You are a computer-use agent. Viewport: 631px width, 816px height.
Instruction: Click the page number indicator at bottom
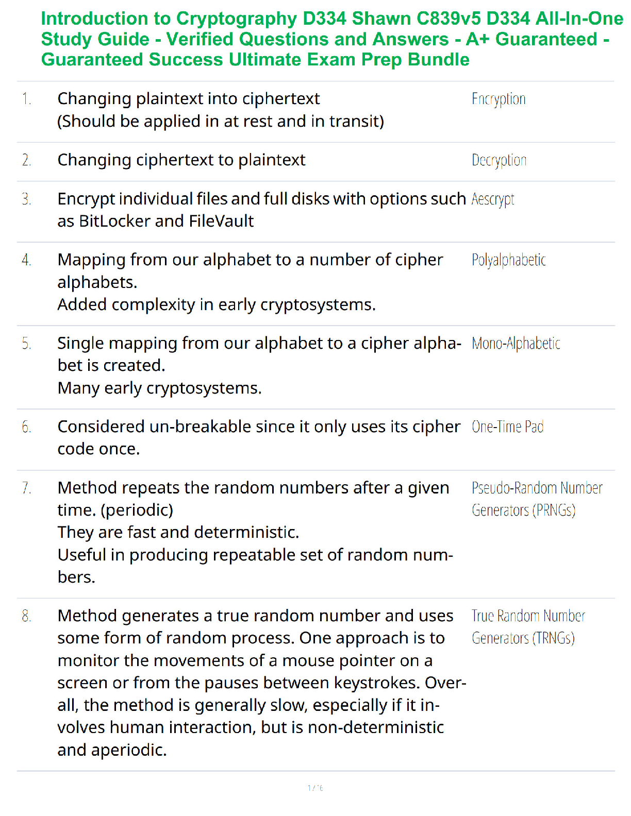315,788
